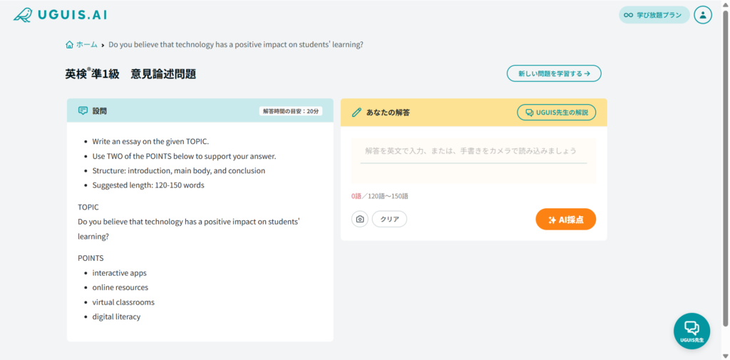Submit answer with AI採点 button
The width and height of the screenshot is (730, 360).
click(x=565, y=220)
